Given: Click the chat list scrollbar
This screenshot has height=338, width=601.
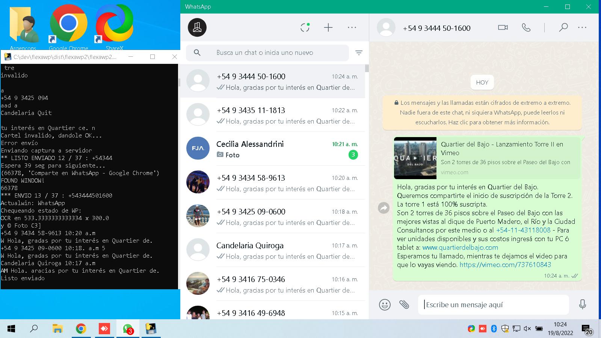Looking at the screenshot, I should pyautogui.click(x=367, y=68).
